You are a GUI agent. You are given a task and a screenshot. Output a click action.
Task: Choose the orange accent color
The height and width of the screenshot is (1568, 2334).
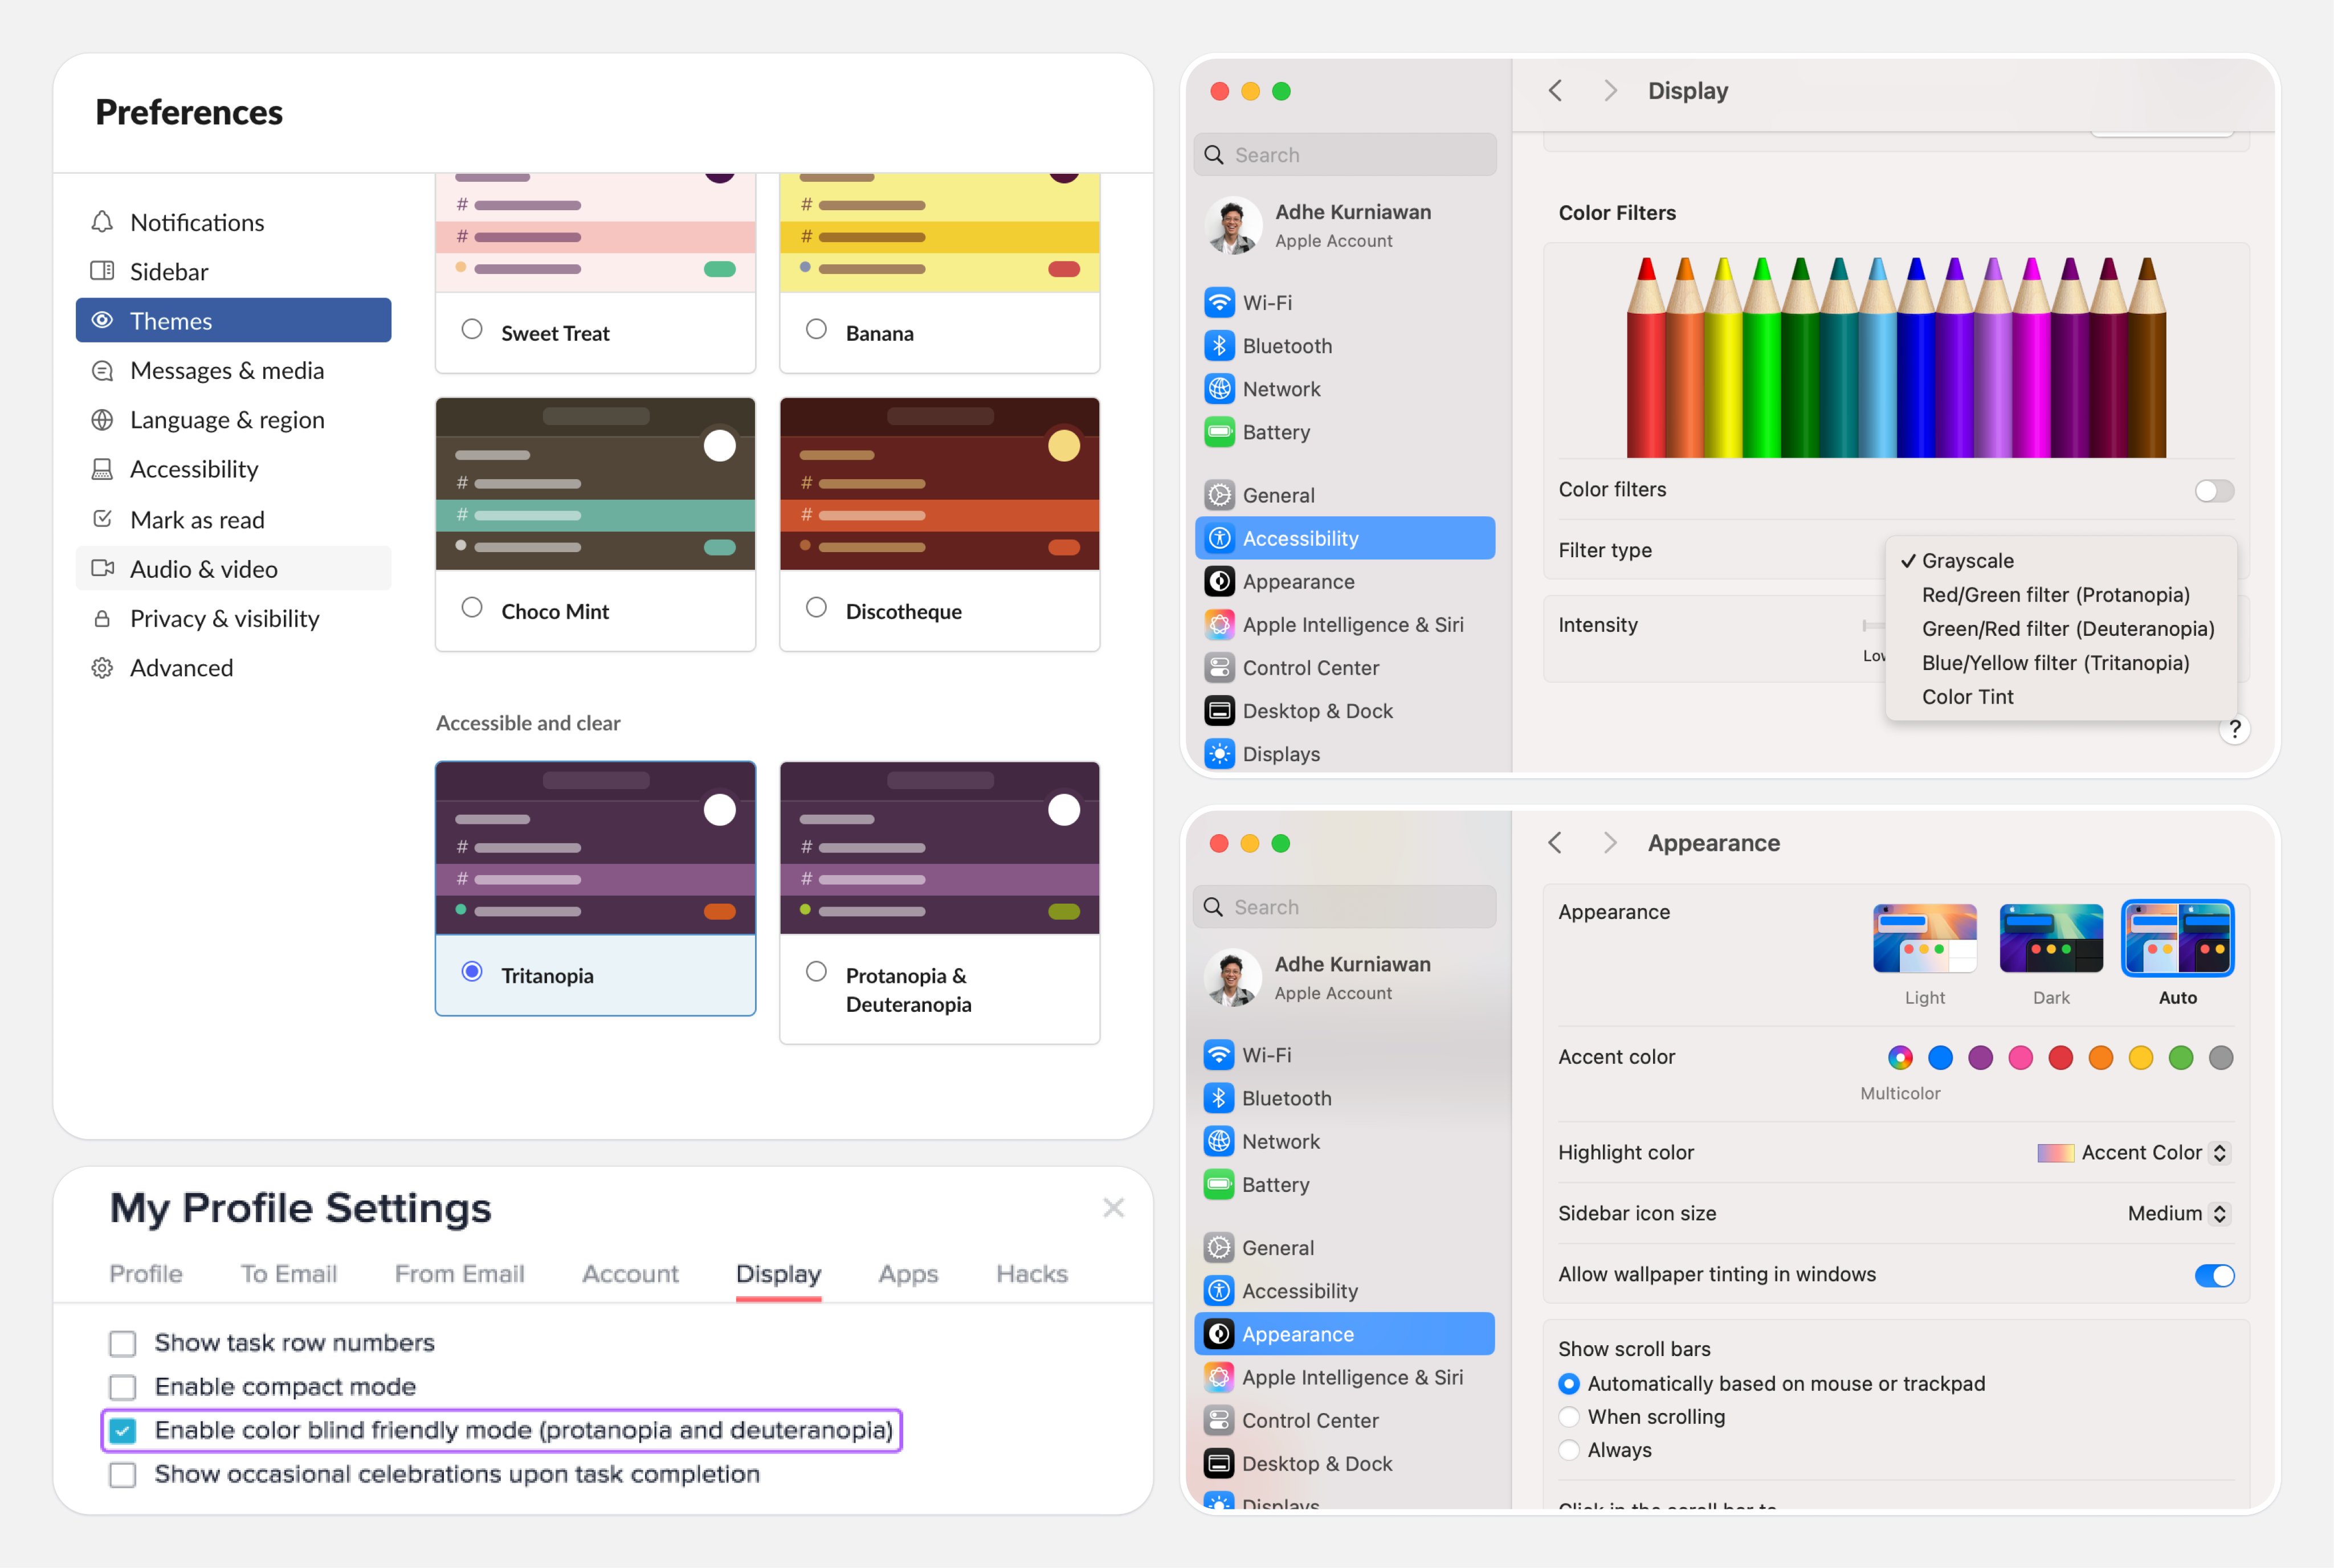coord(2100,1058)
